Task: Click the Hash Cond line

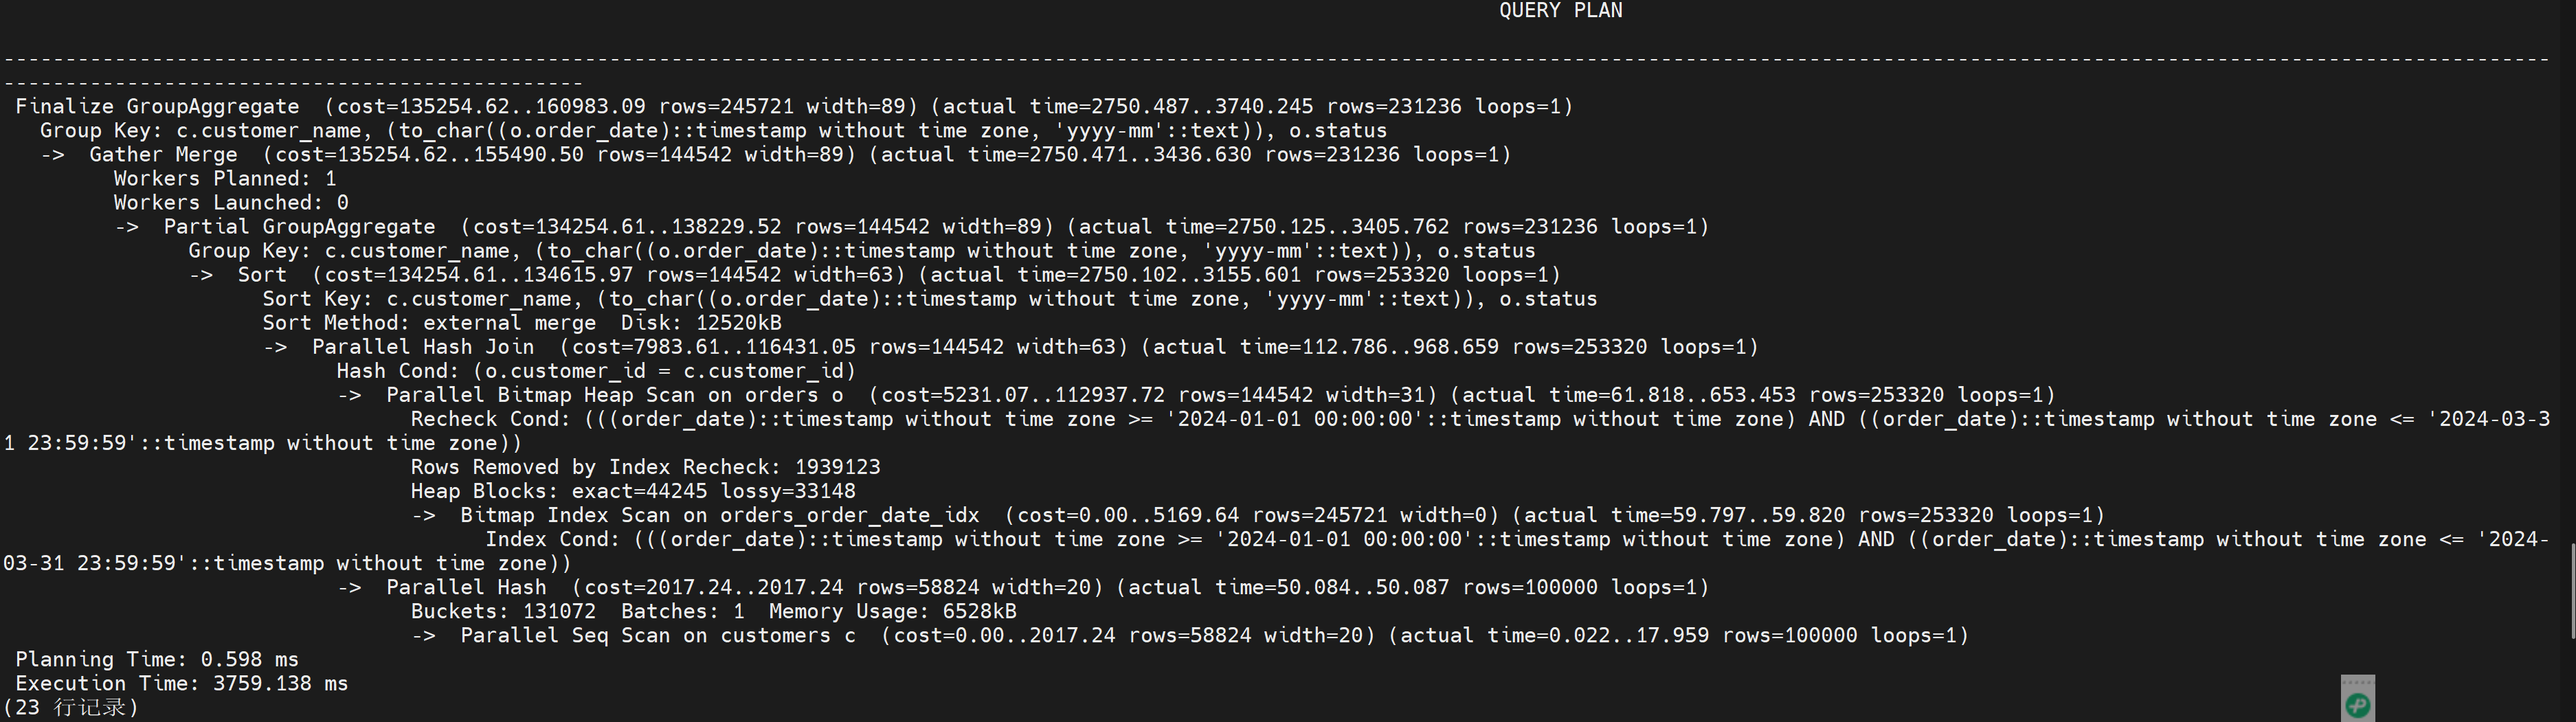Action: 595,371
